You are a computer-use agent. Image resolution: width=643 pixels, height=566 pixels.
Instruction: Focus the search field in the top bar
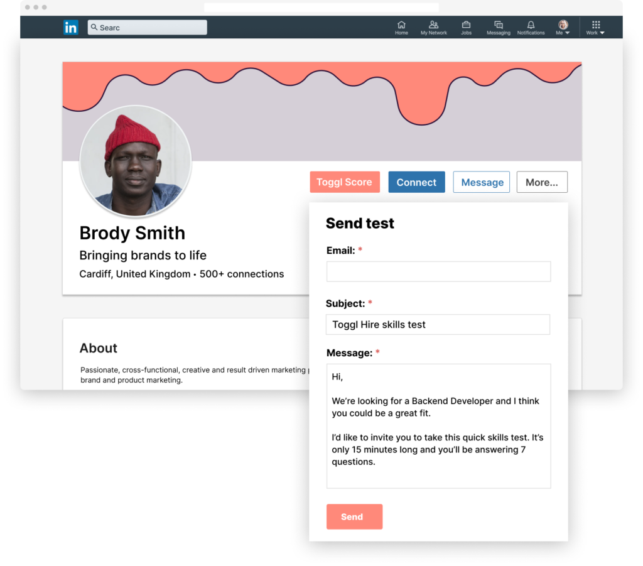pos(151,27)
